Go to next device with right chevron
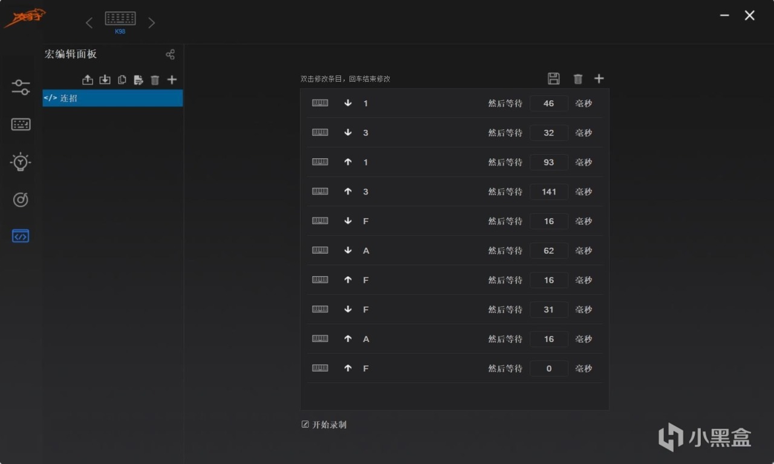The width and height of the screenshot is (774, 464). click(152, 23)
